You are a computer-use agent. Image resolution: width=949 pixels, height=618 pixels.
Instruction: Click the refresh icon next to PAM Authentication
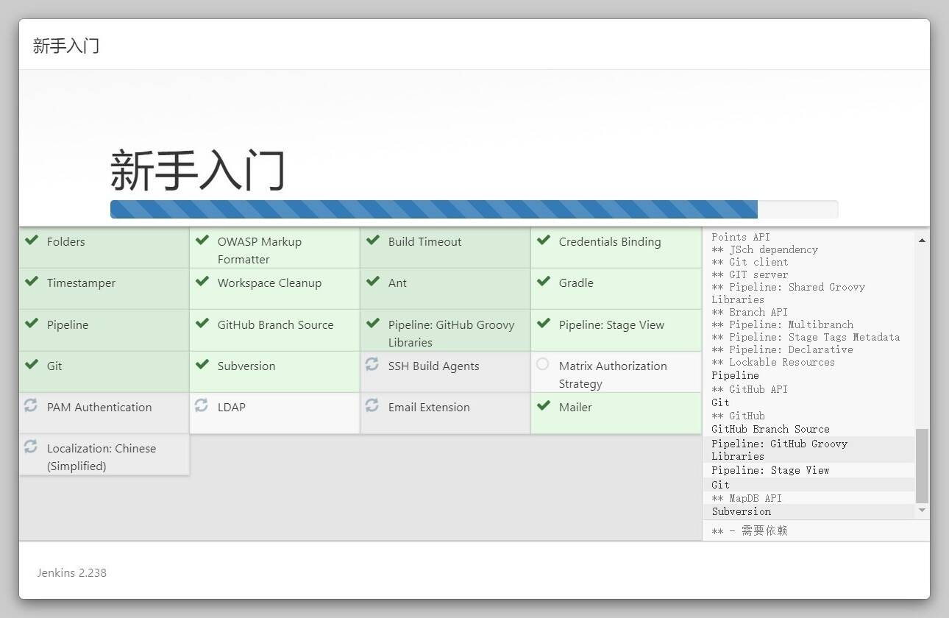[x=31, y=406]
